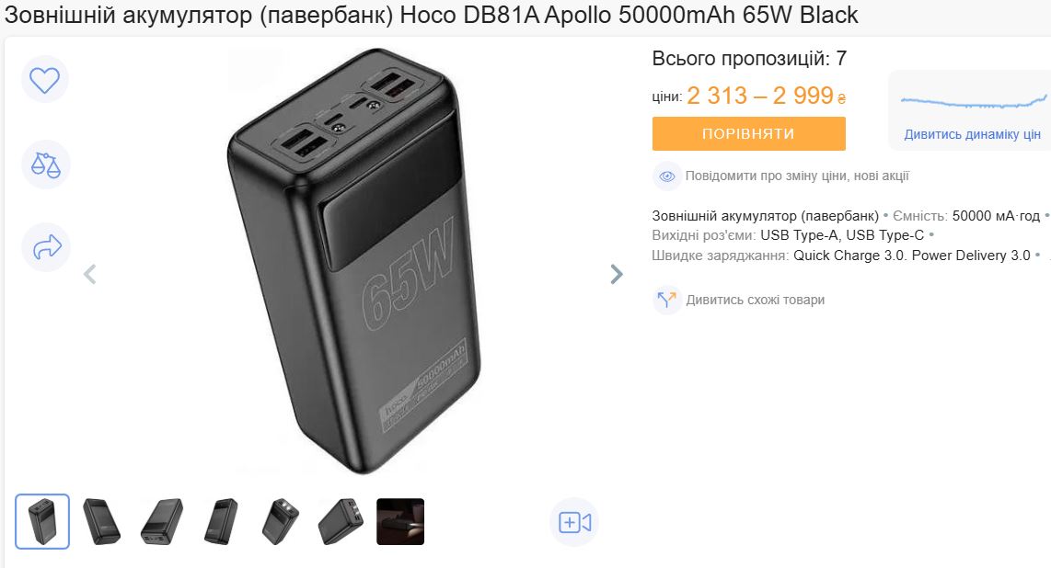Open the add video review icon
Viewport: 1051px width, 568px height.
[574, 522]
